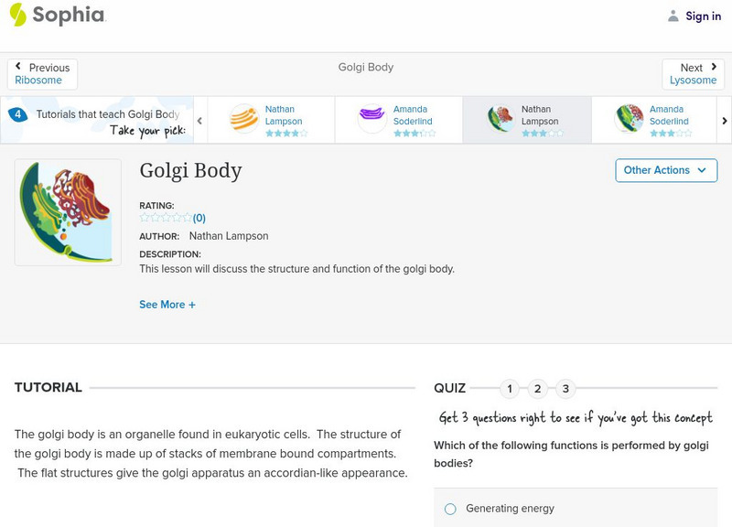Image resolution: width=732 pixels, height=527 pixels.
Task: Expand the description with See More
Action: pos(167,304)
